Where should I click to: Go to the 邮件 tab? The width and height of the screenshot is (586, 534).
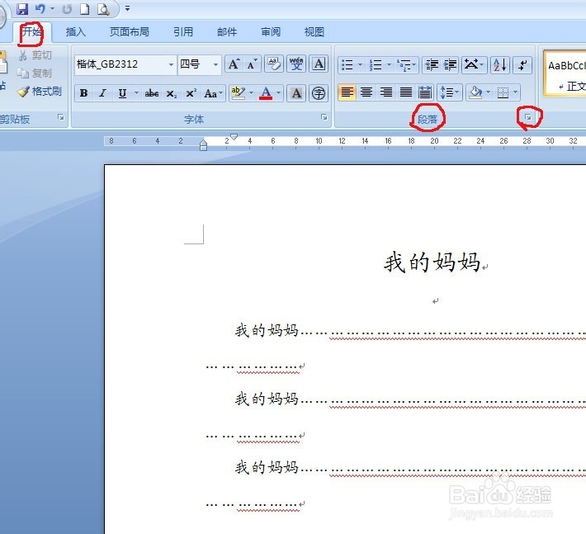[227, 32]
